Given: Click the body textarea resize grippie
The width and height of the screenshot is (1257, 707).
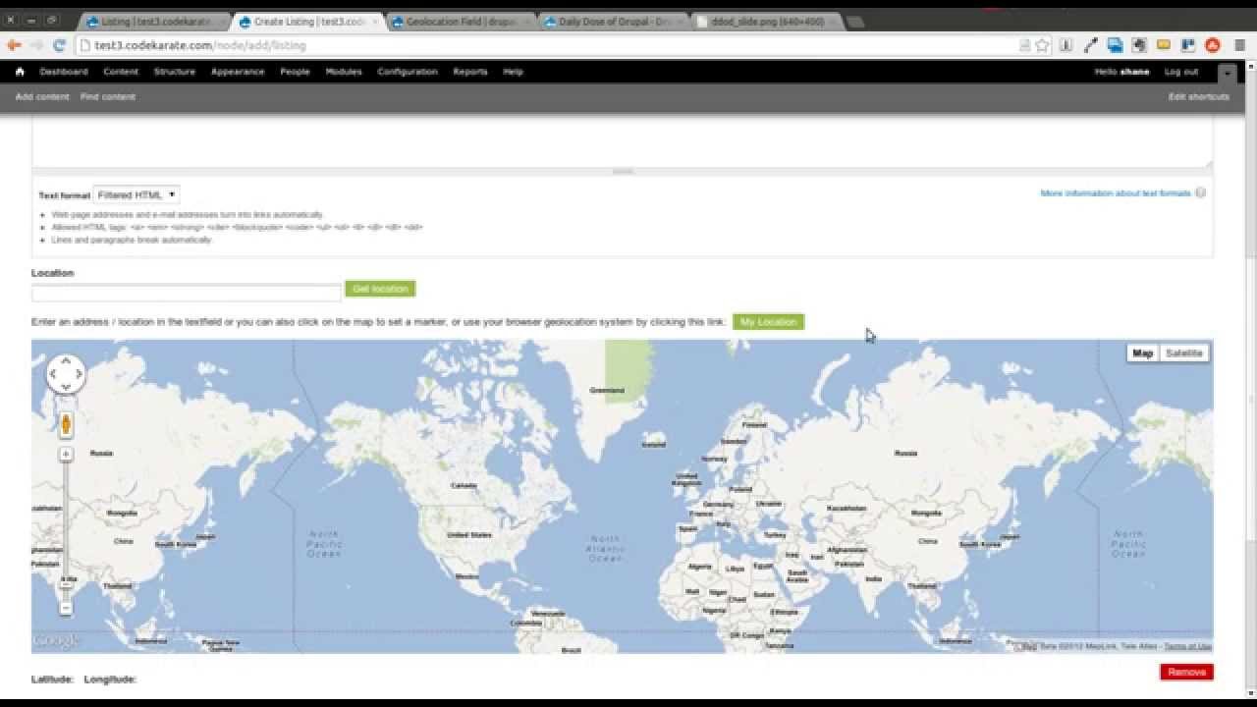Looking at the screenshot, I should point(623,172).
